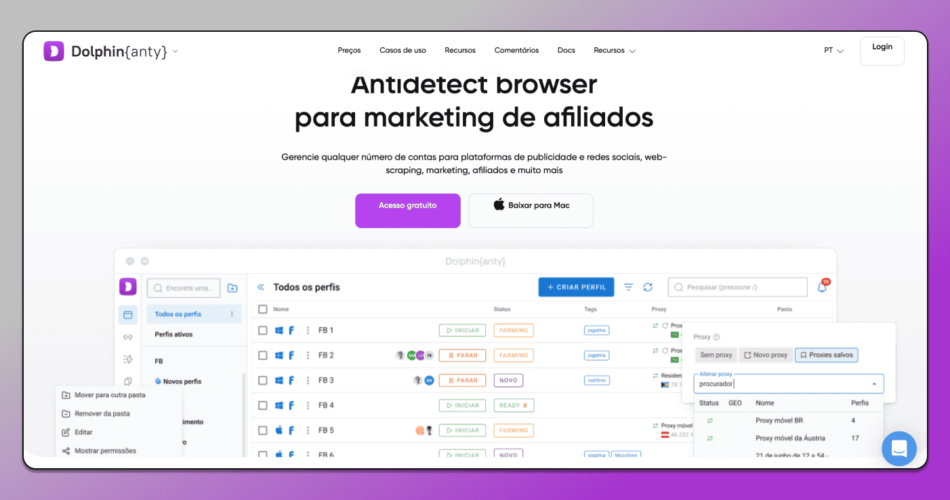Viewport: 950px width, 500px height.
Task: Click the Dolphin{anty} logo in the site header
Action: [105, 51]
